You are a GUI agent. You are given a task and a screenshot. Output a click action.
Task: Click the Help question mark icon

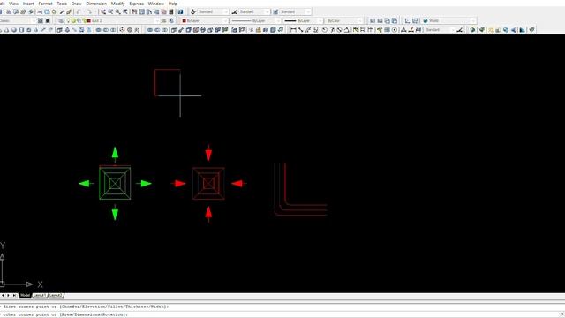[x=180, y=11]
